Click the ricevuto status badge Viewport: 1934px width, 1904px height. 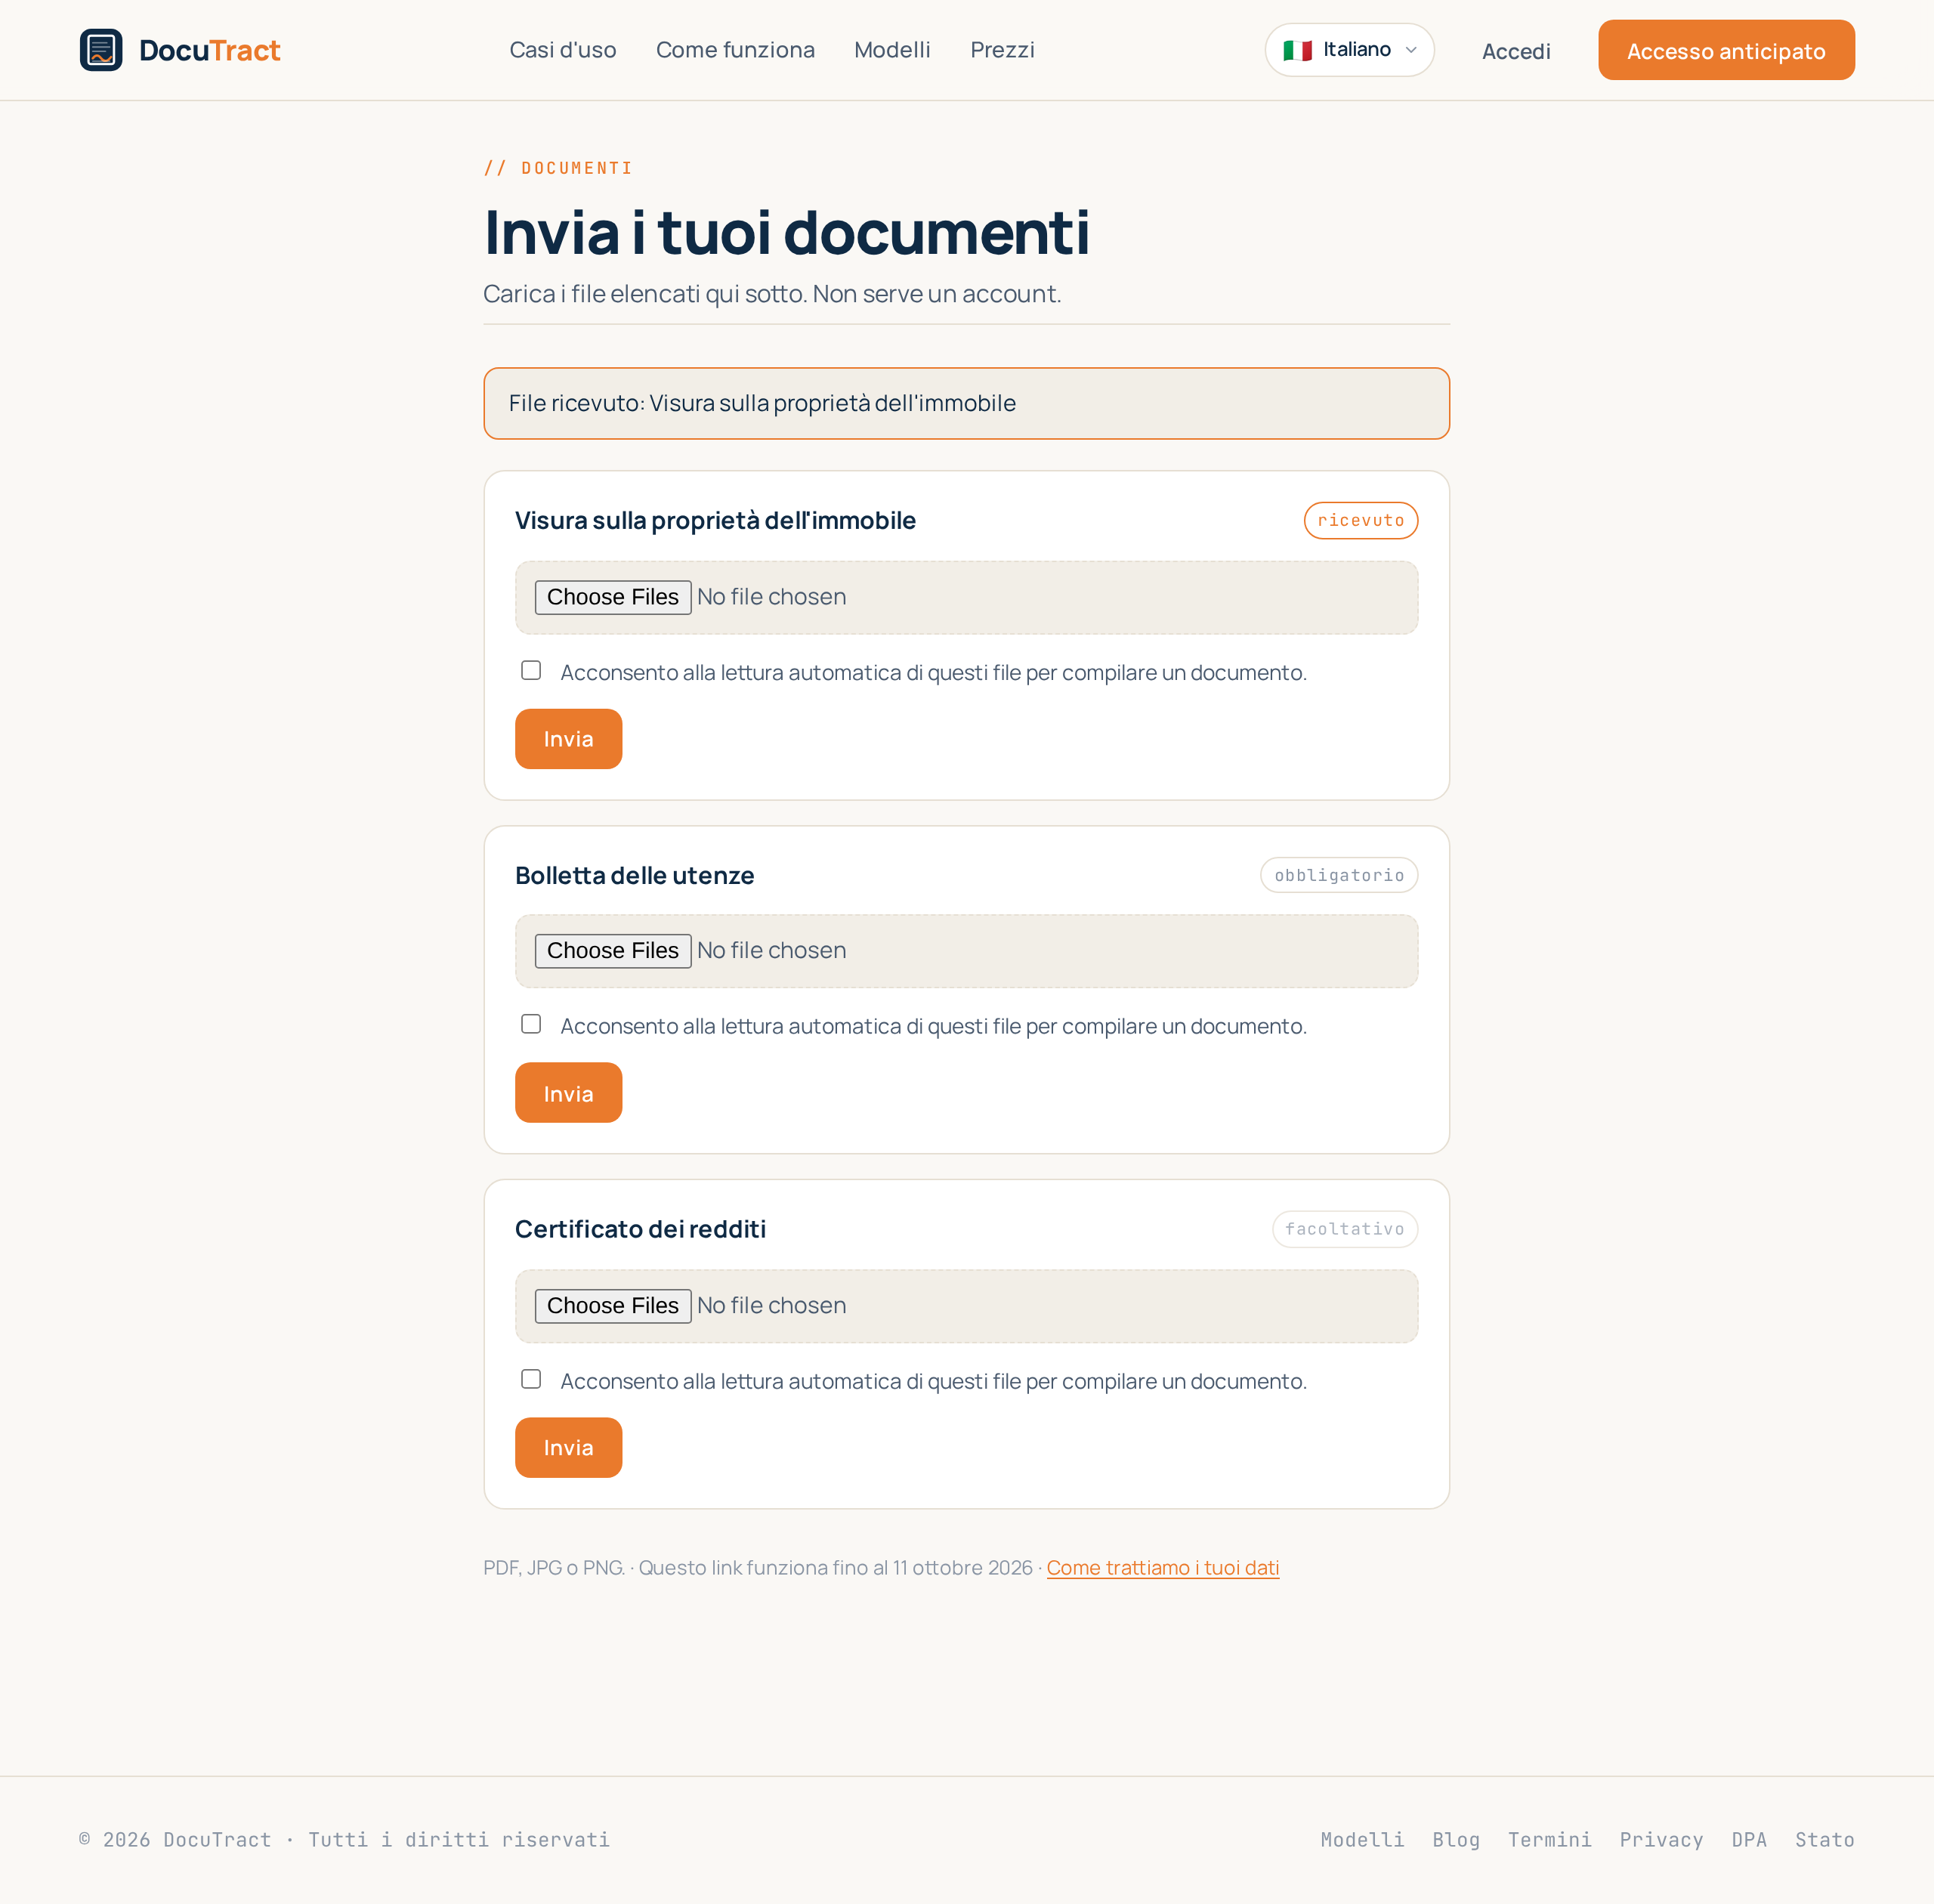coord(1361,520)
